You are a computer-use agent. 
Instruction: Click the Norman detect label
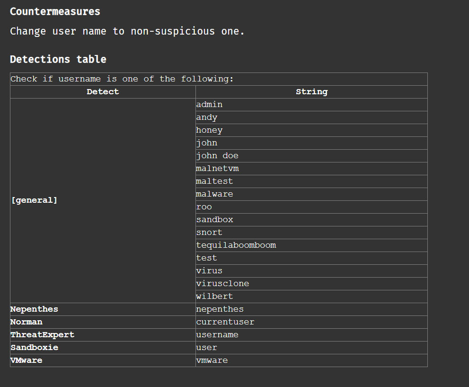(27, 322)
